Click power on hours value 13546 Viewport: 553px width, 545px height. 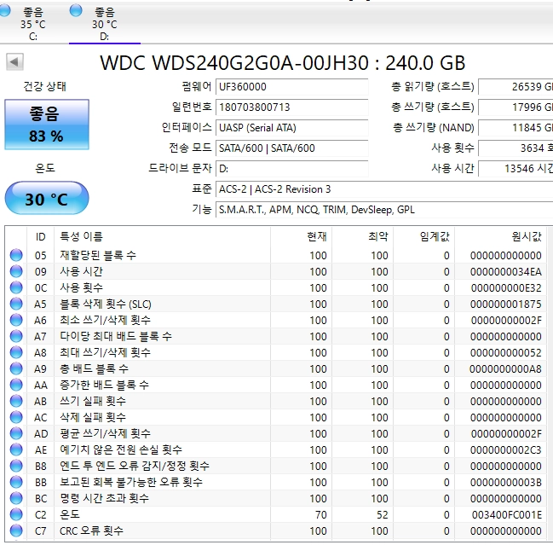[516, 169]
